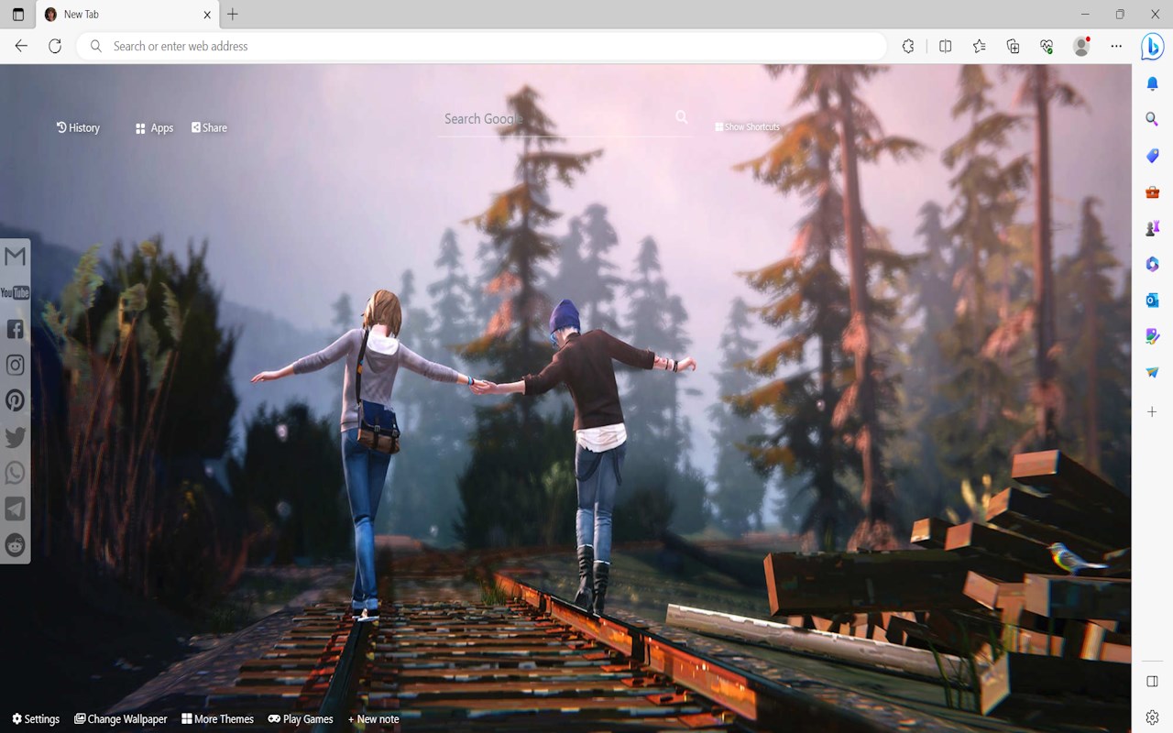Go back to previous page
Viewport: 1173px width, 733px height.
(x=21, y=46)
